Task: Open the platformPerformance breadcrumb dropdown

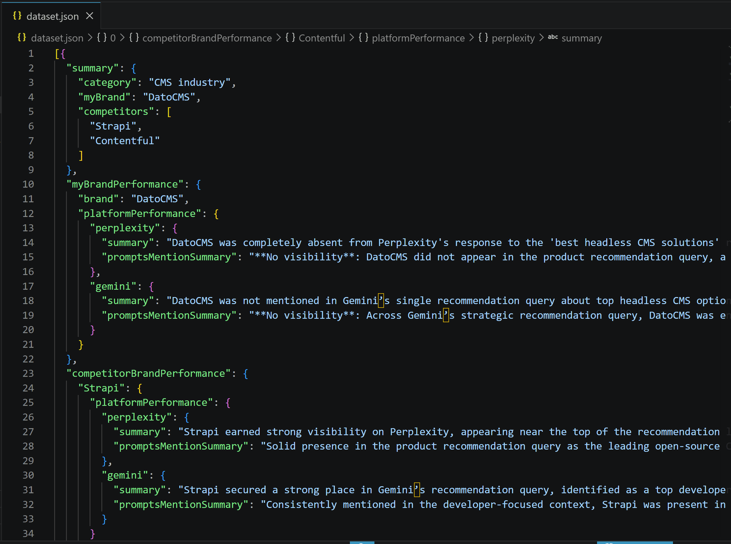Action: pyautogui.click(x=419, y=38)
